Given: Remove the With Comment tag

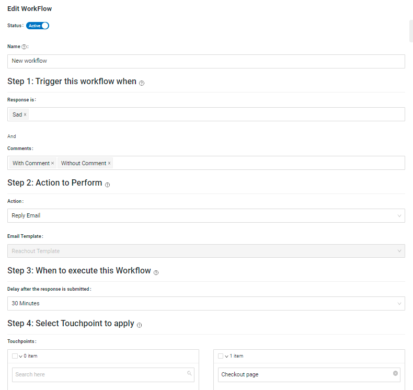Looking at the screenshot, I should click(52, 163).
